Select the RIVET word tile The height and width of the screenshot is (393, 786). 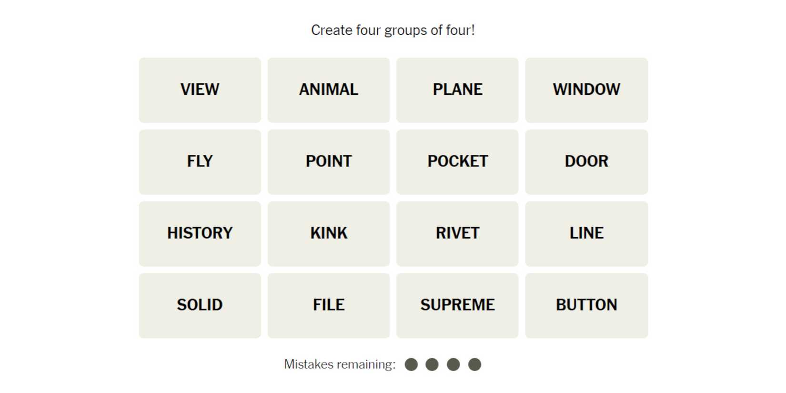[x=457, y=233]
